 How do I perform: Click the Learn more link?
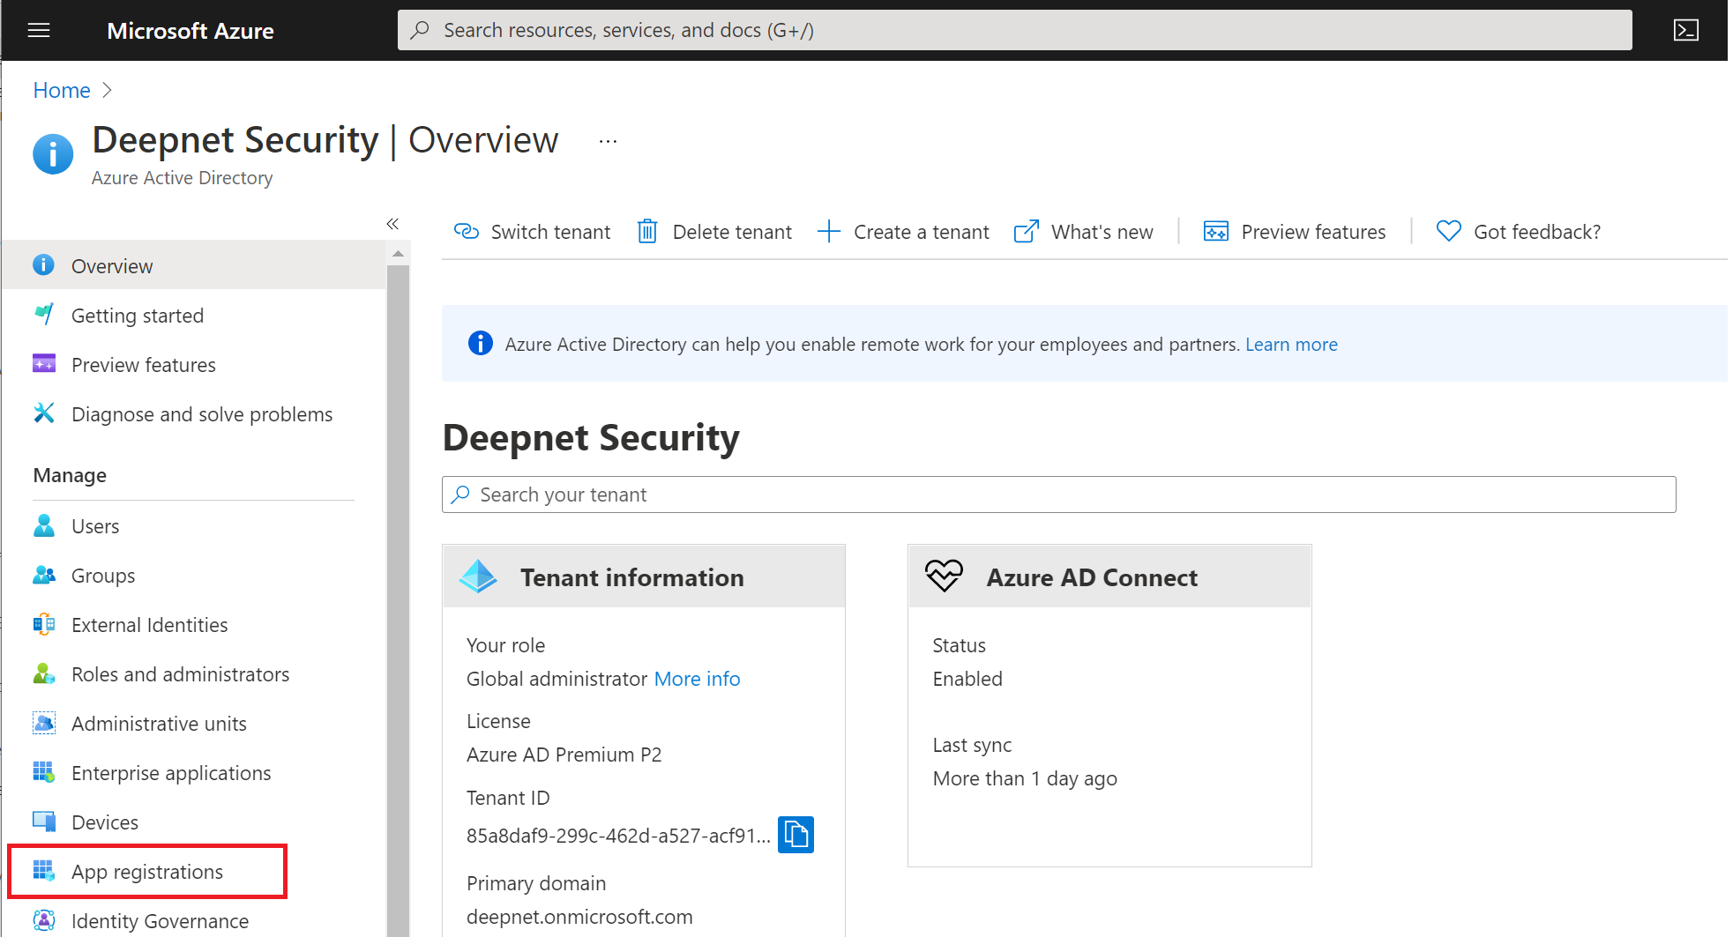[x=1290, y=345]
